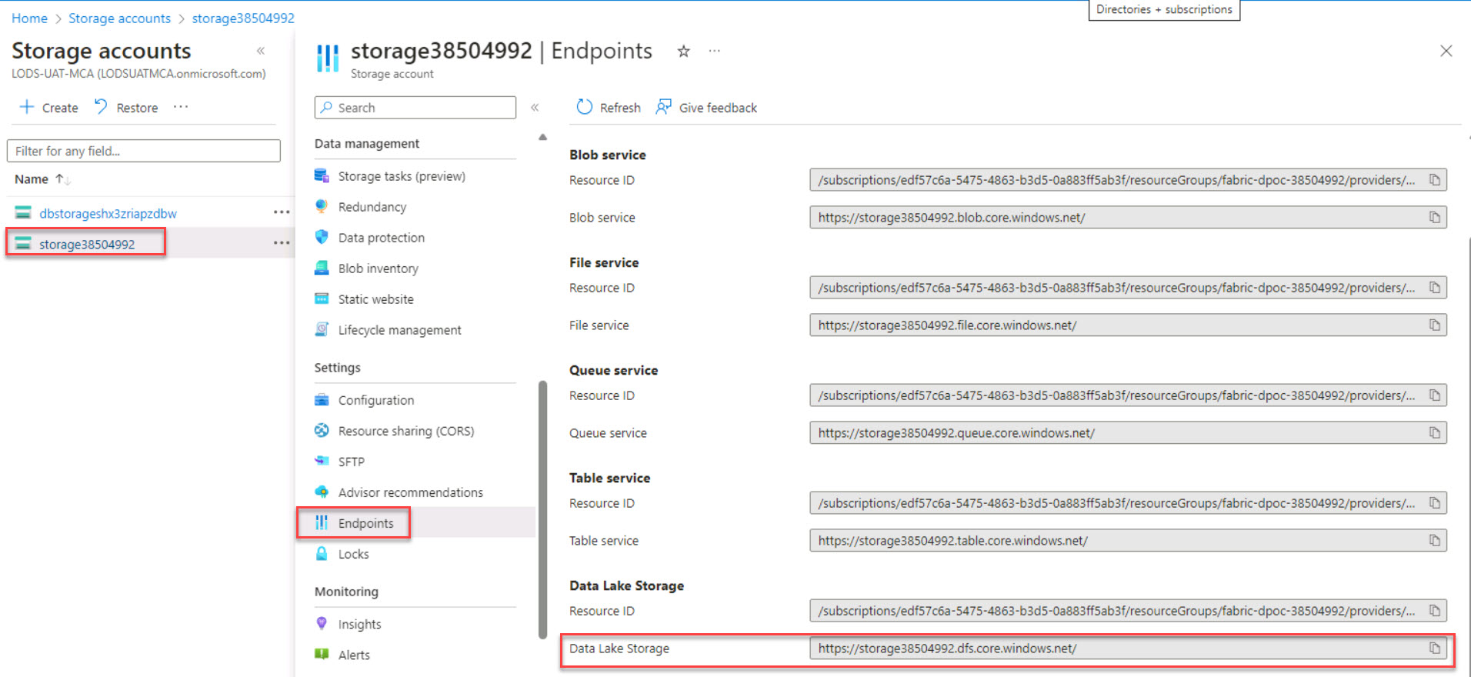
Task: Copy the Data Lake Storage endpoint URL
Action: (x=1434, y=649)
